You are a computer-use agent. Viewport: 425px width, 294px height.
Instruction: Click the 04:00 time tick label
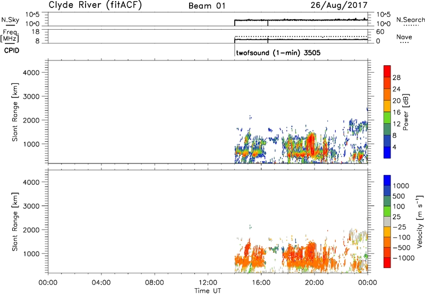click(101, 283)
